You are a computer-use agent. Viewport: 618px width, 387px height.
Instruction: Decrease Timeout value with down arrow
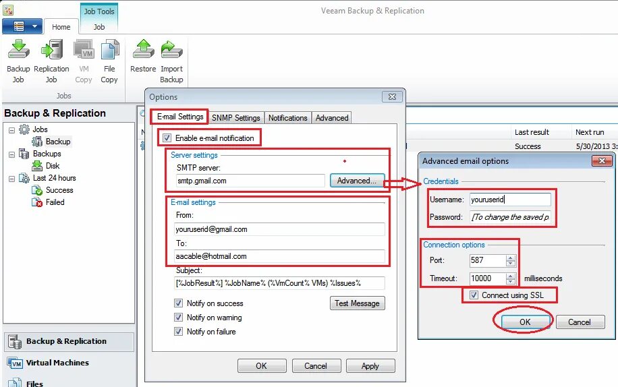(511, 281)
